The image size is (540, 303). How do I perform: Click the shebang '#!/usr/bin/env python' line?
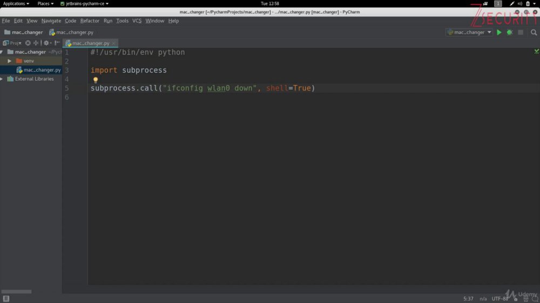[137, 52]
